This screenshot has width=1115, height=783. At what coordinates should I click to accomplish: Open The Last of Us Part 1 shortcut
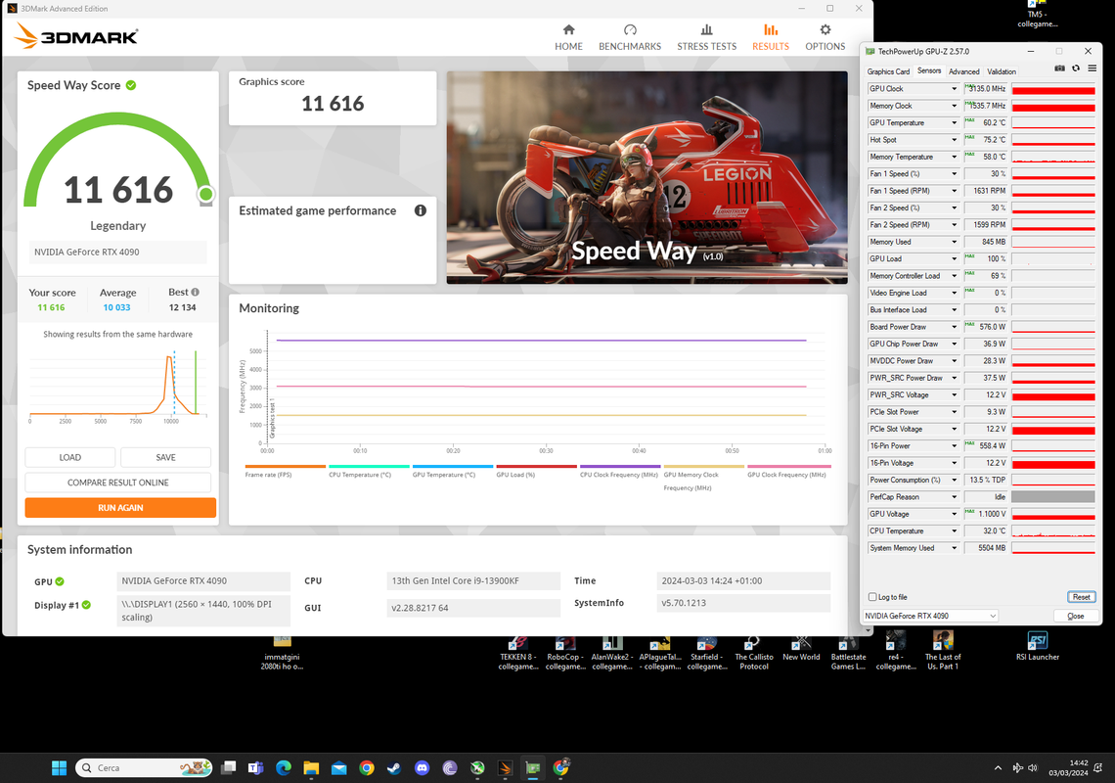click(x=943, y=652)
